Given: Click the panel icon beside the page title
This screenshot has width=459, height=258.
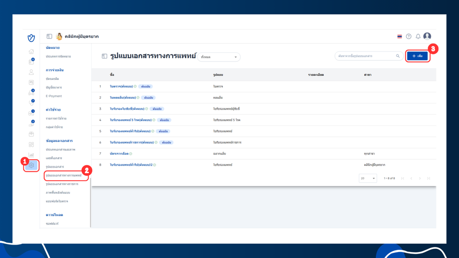Looking at the screenshot, I should click(104, 56).
